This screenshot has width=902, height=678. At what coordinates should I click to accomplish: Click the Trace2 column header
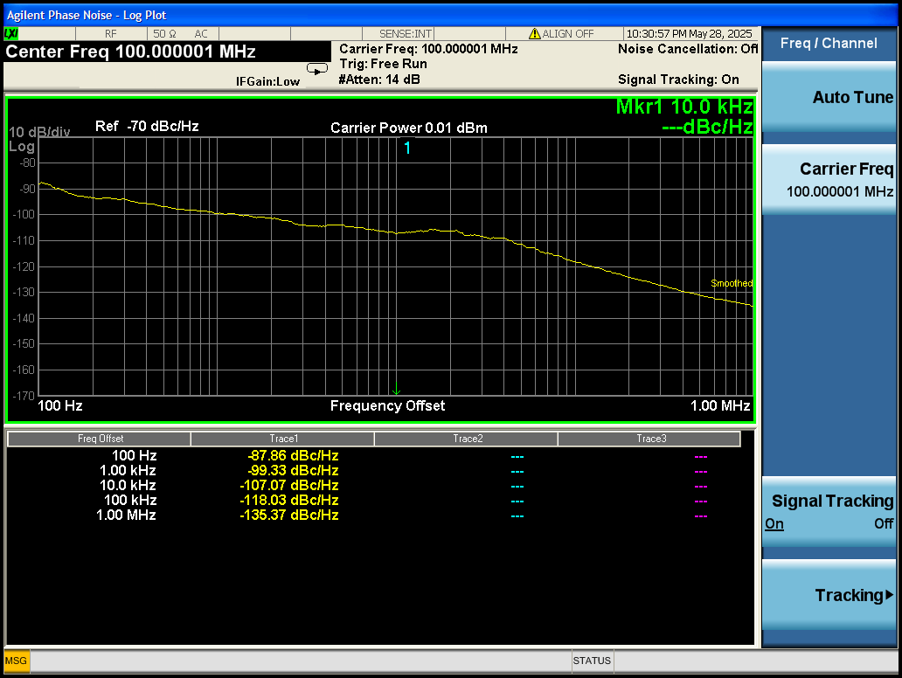(467, 439)
